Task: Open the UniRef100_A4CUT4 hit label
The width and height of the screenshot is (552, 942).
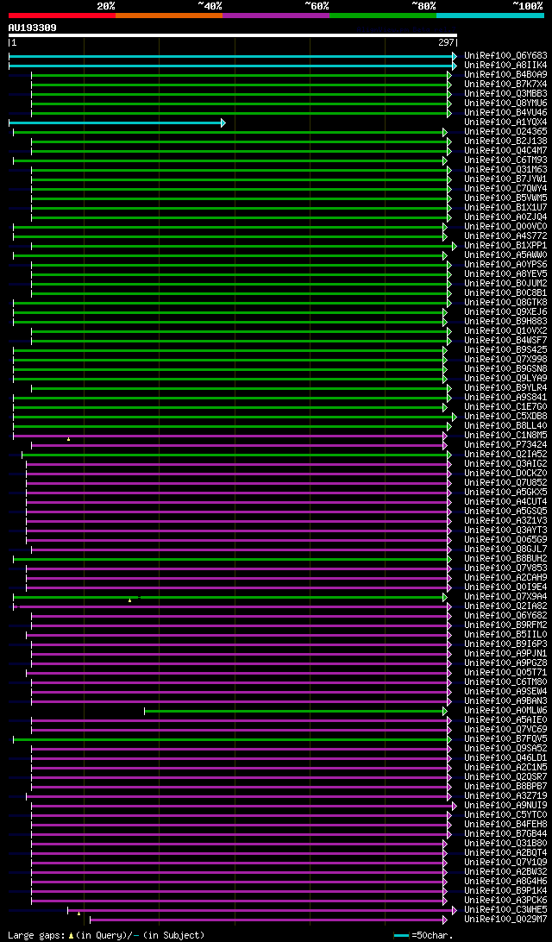Action: (x=505, y=502)
